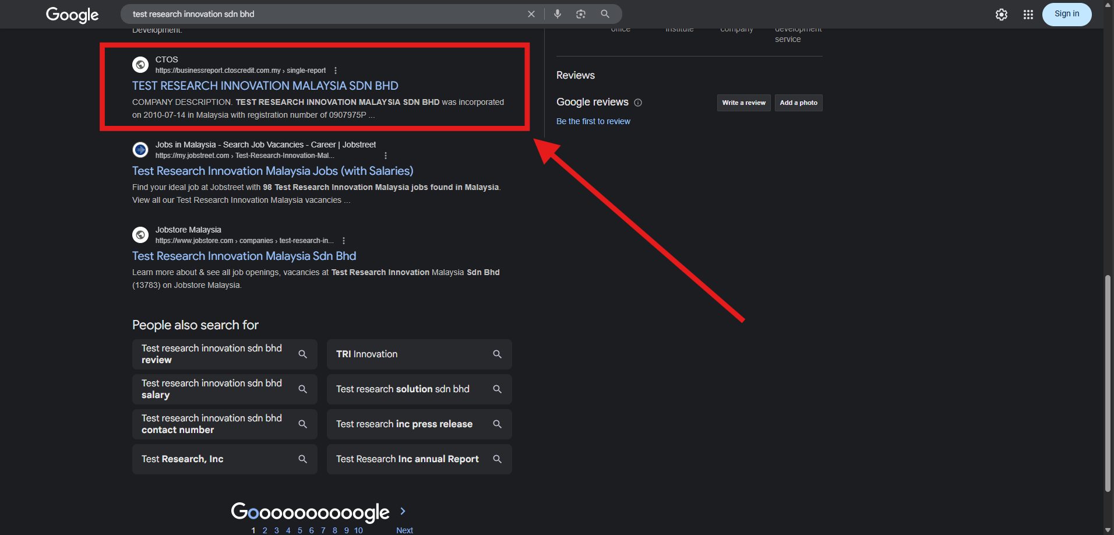Image resolution: width=1114 pixels, height=535 pixels.
Task: Click the Sign in button
Action: tap(1067, 14)
